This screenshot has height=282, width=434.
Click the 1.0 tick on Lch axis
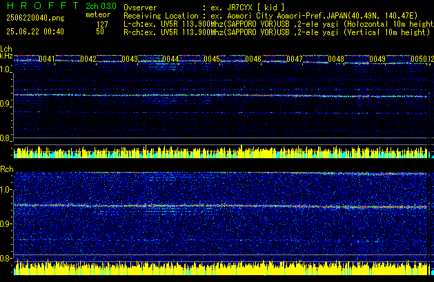click(6, 69)
